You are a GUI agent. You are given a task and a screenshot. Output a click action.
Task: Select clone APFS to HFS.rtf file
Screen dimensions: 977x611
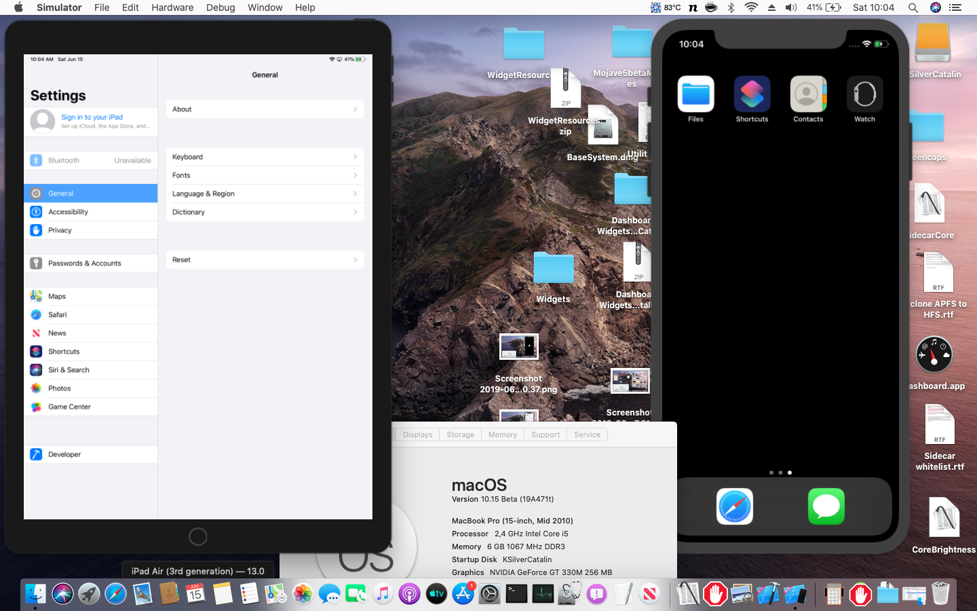click(938, 272)
